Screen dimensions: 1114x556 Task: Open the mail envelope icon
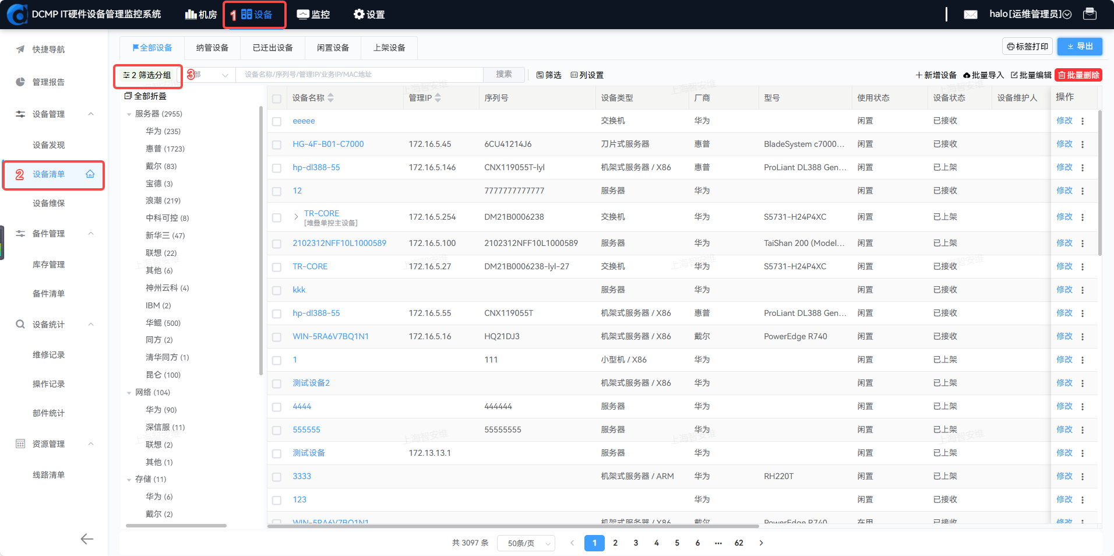[x=971, y=15]
